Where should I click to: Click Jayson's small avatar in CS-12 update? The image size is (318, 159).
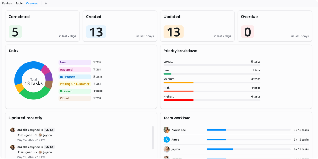click(40, 152)
